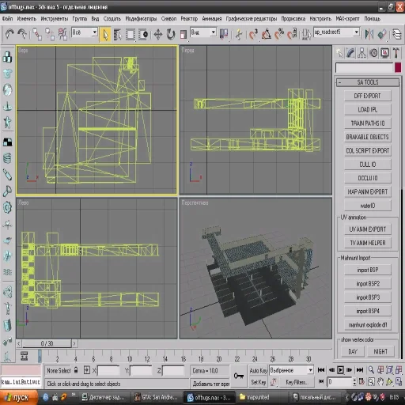Open the named selection set dropdown ap_roadsect5
Image resolution: width=405 pixels, height=405 pixels.
click(337, 32)
